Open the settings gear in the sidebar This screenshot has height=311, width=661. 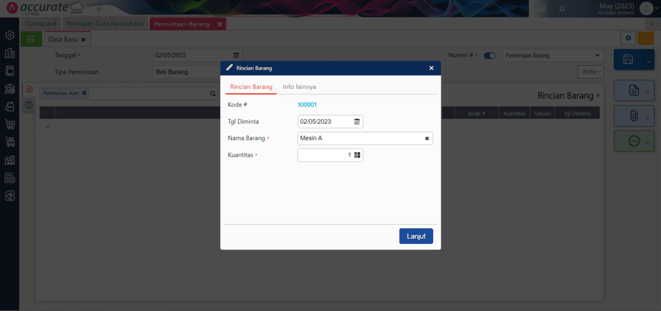point(10,35)
